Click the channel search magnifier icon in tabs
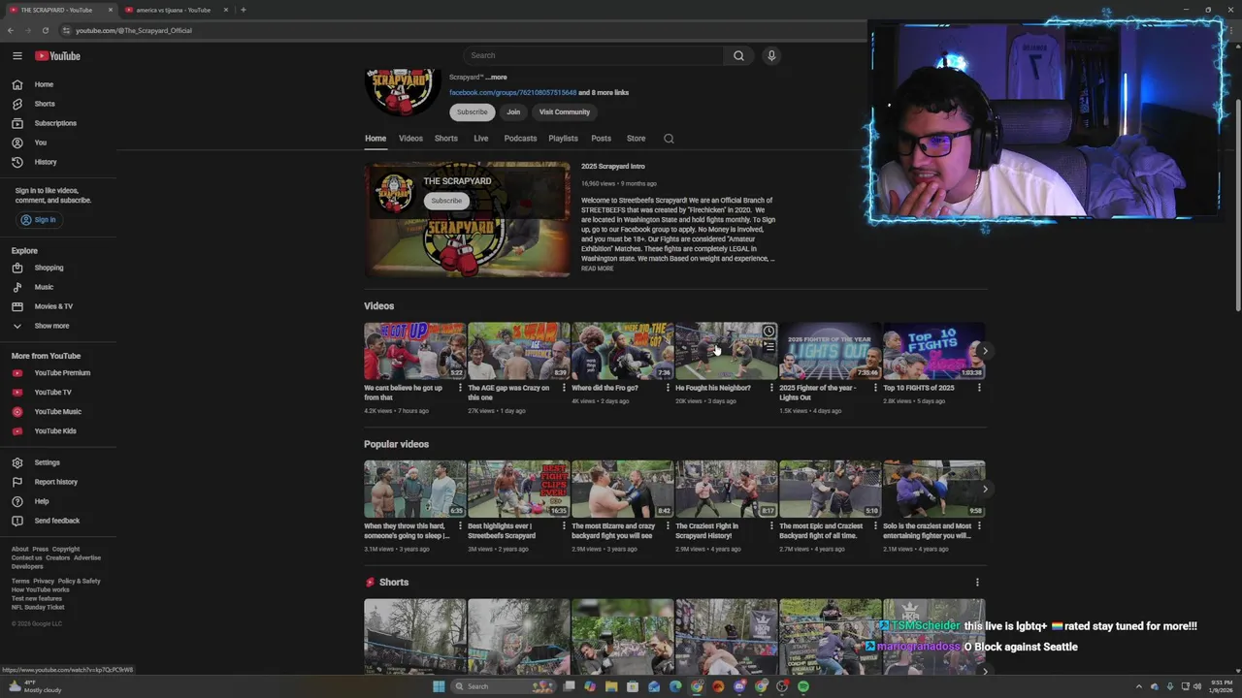 [669, 139]
